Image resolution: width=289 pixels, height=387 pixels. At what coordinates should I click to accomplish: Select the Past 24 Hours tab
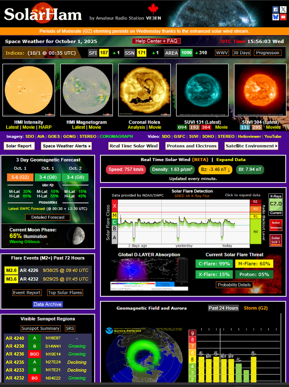pos(223,308)
